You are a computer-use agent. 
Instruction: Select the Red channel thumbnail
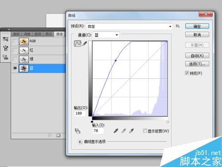[x=24, y=50]
